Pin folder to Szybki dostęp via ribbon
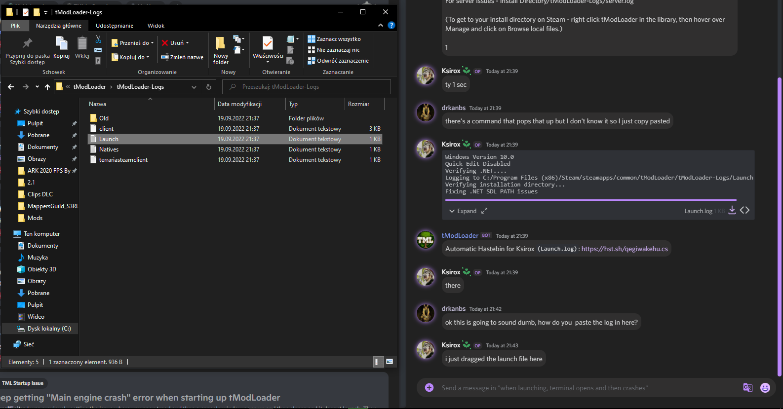 [27, 51]
